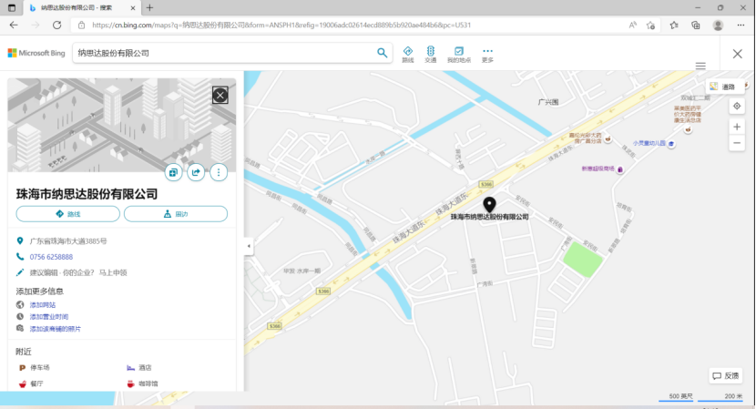Image resolution: width=756 pixels, height=409 pixels.
Task: Open the 道路 map style selector
Action: (721, 87)
